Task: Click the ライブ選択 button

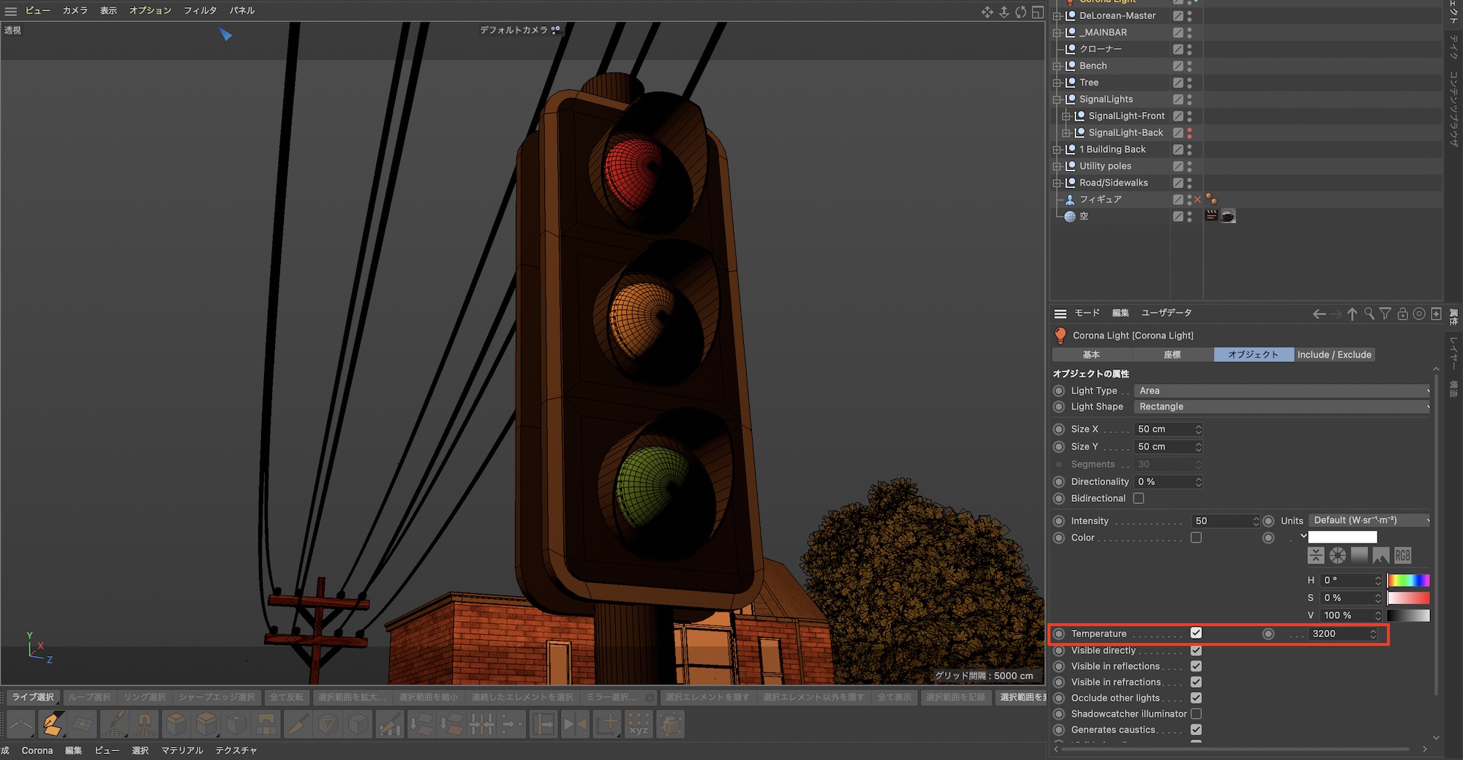Action: [x=33, y=697]
